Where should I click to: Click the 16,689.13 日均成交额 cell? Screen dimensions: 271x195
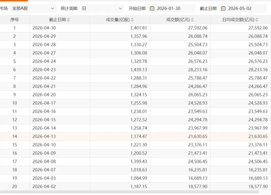pyautogui.click(x=258, y=178)
